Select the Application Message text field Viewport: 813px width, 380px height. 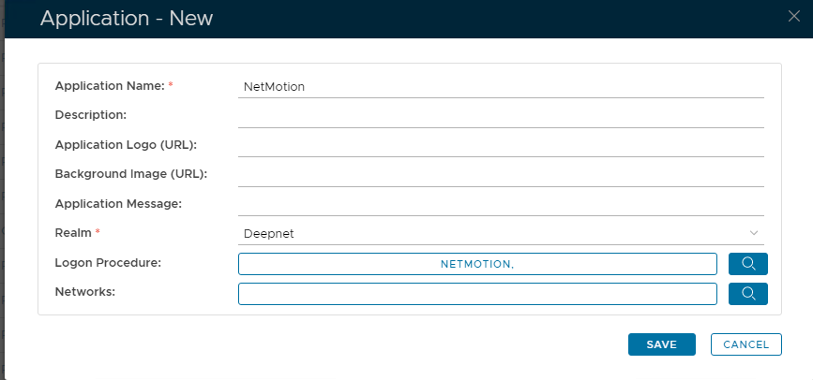point(501,203)
